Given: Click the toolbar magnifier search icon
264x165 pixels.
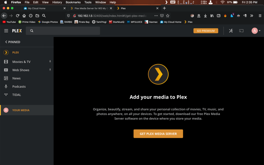Looking at the screenshot, I should pyautogui.click(x=44, y=16).
